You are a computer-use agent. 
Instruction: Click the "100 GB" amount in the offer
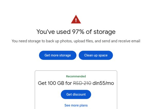tap(56, 83)
